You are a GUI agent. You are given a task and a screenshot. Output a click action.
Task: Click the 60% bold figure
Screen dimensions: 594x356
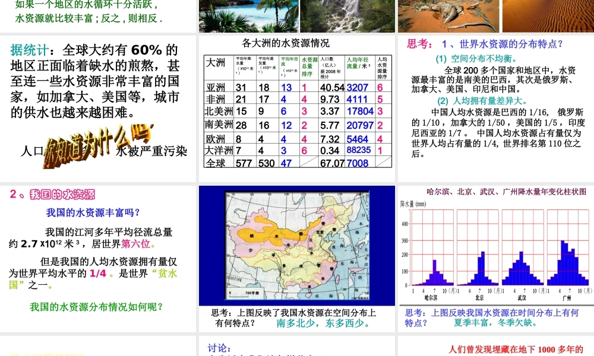coord(147,50)
